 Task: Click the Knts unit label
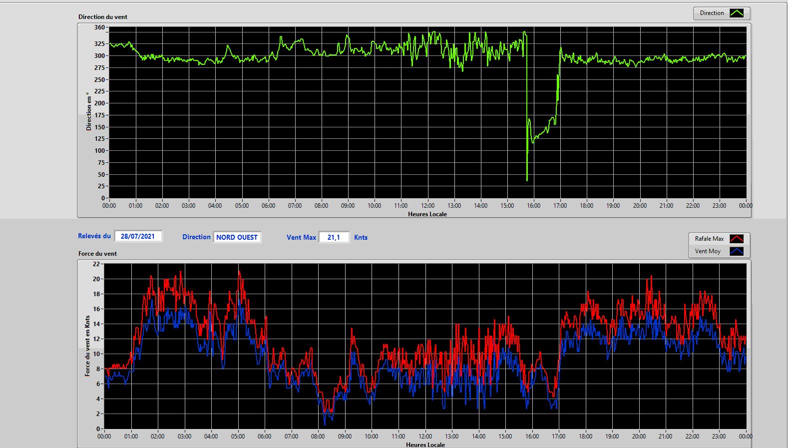361,238
